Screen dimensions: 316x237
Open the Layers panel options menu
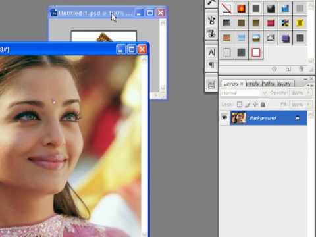[310, 85]
